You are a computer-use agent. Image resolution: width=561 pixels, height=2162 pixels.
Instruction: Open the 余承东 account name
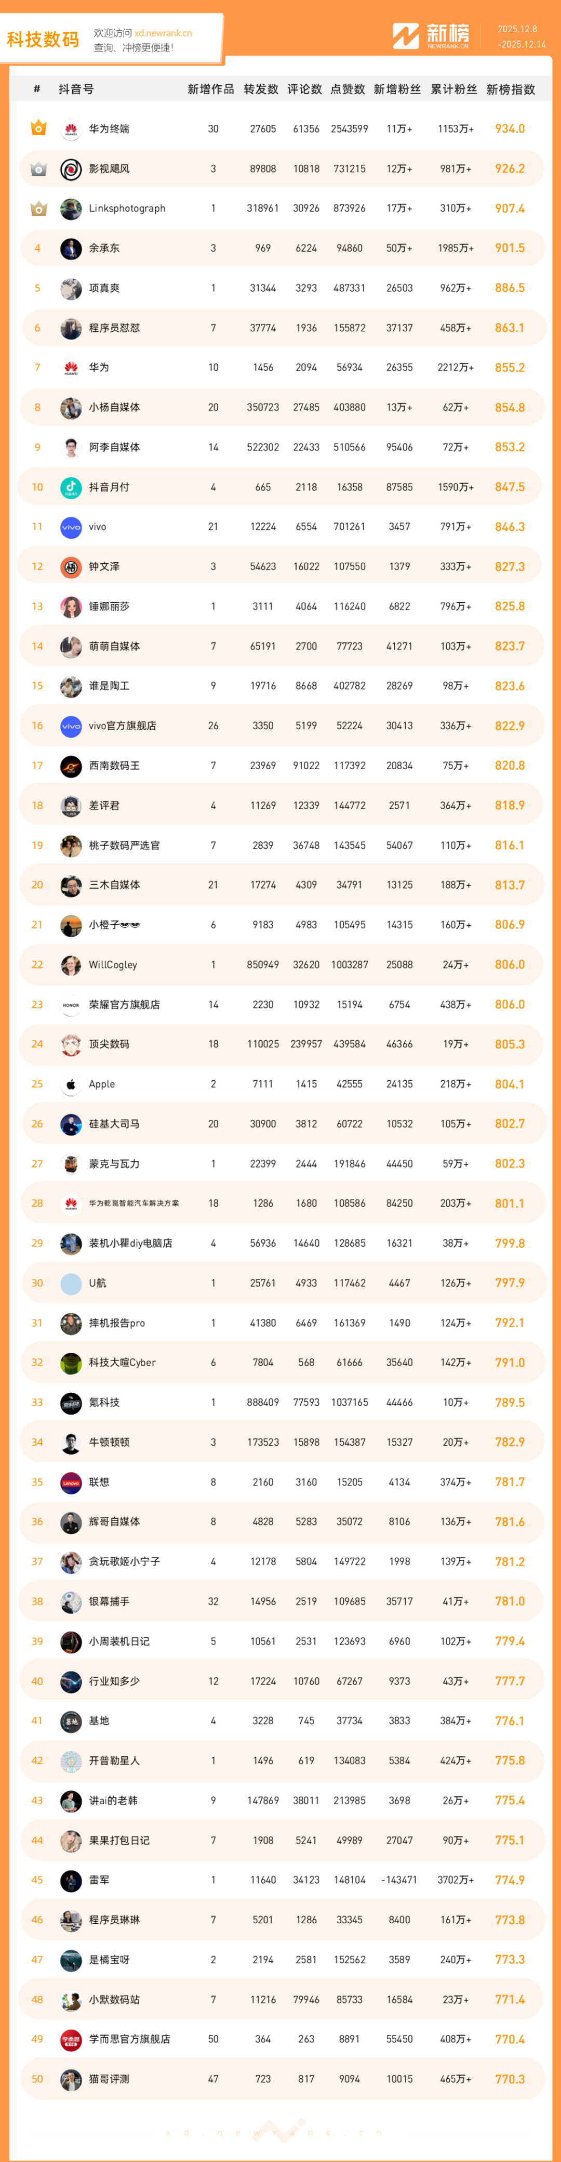pyautogui.click(x=104, y=249)
